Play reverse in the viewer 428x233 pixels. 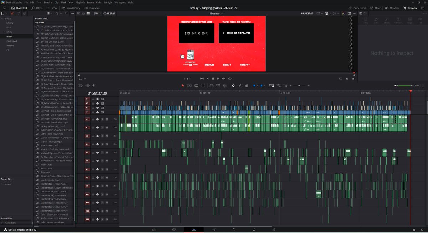pos(207,78)
